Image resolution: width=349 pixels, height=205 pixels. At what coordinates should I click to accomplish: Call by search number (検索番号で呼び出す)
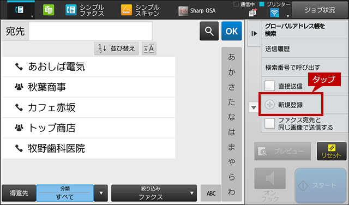[304, 67]
